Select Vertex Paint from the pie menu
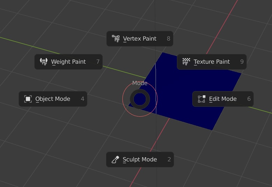This screenshot has height=187, width=272. (139, 39)
